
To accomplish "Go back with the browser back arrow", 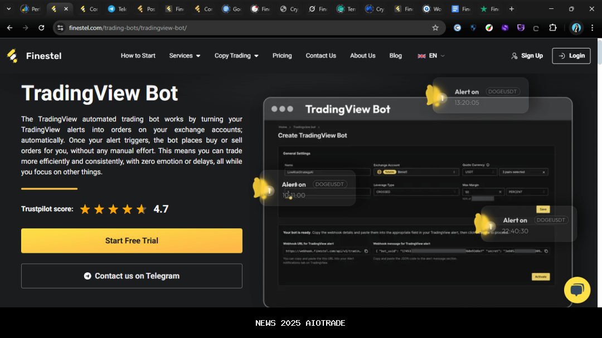I will (10, 28).
